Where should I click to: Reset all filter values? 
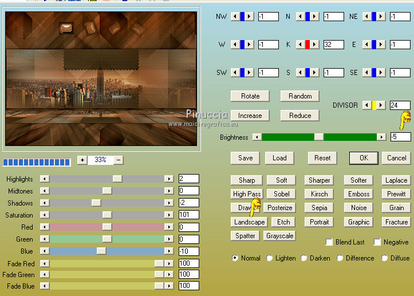322,158
